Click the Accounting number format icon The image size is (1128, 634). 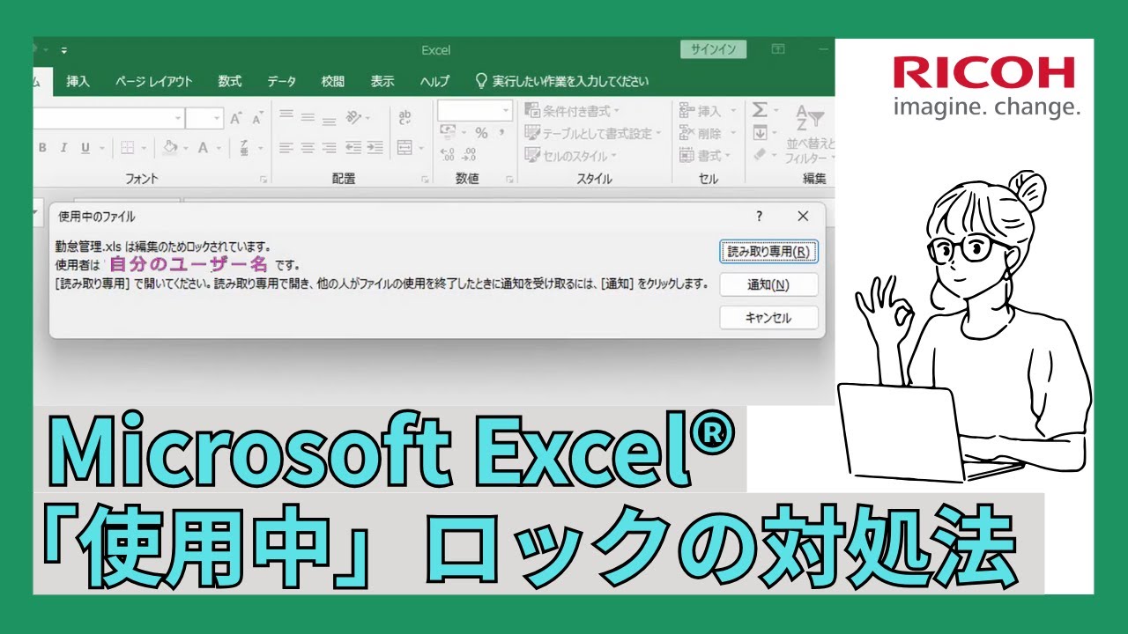(x=448, y=132)
